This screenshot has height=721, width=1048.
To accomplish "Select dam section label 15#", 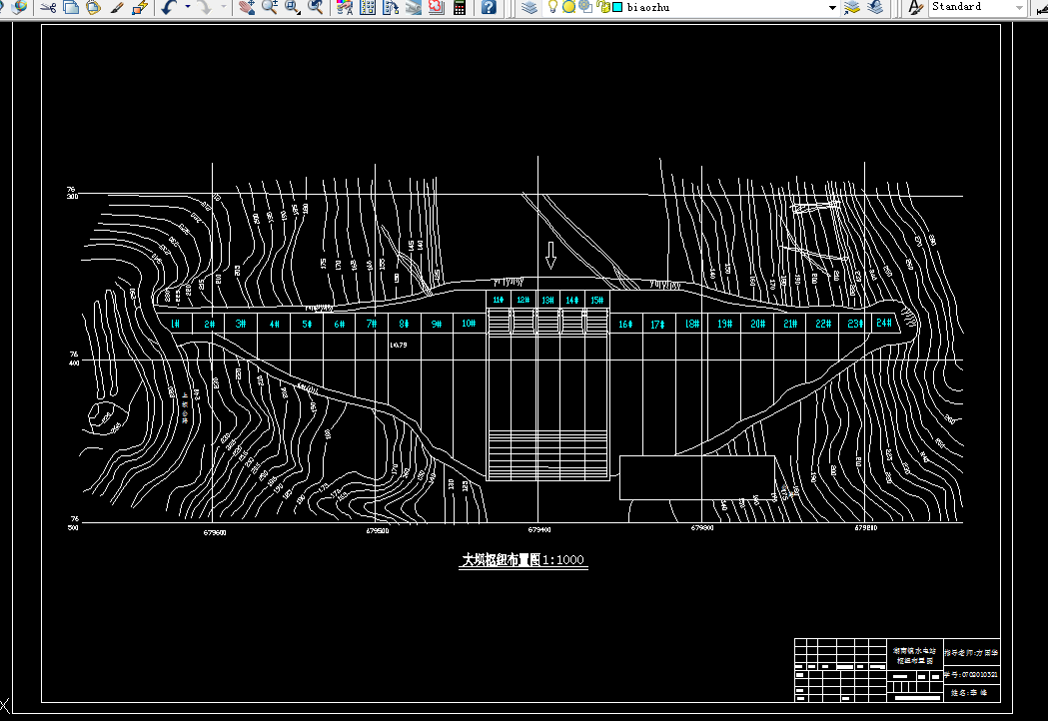I will (x=596, y=300).
